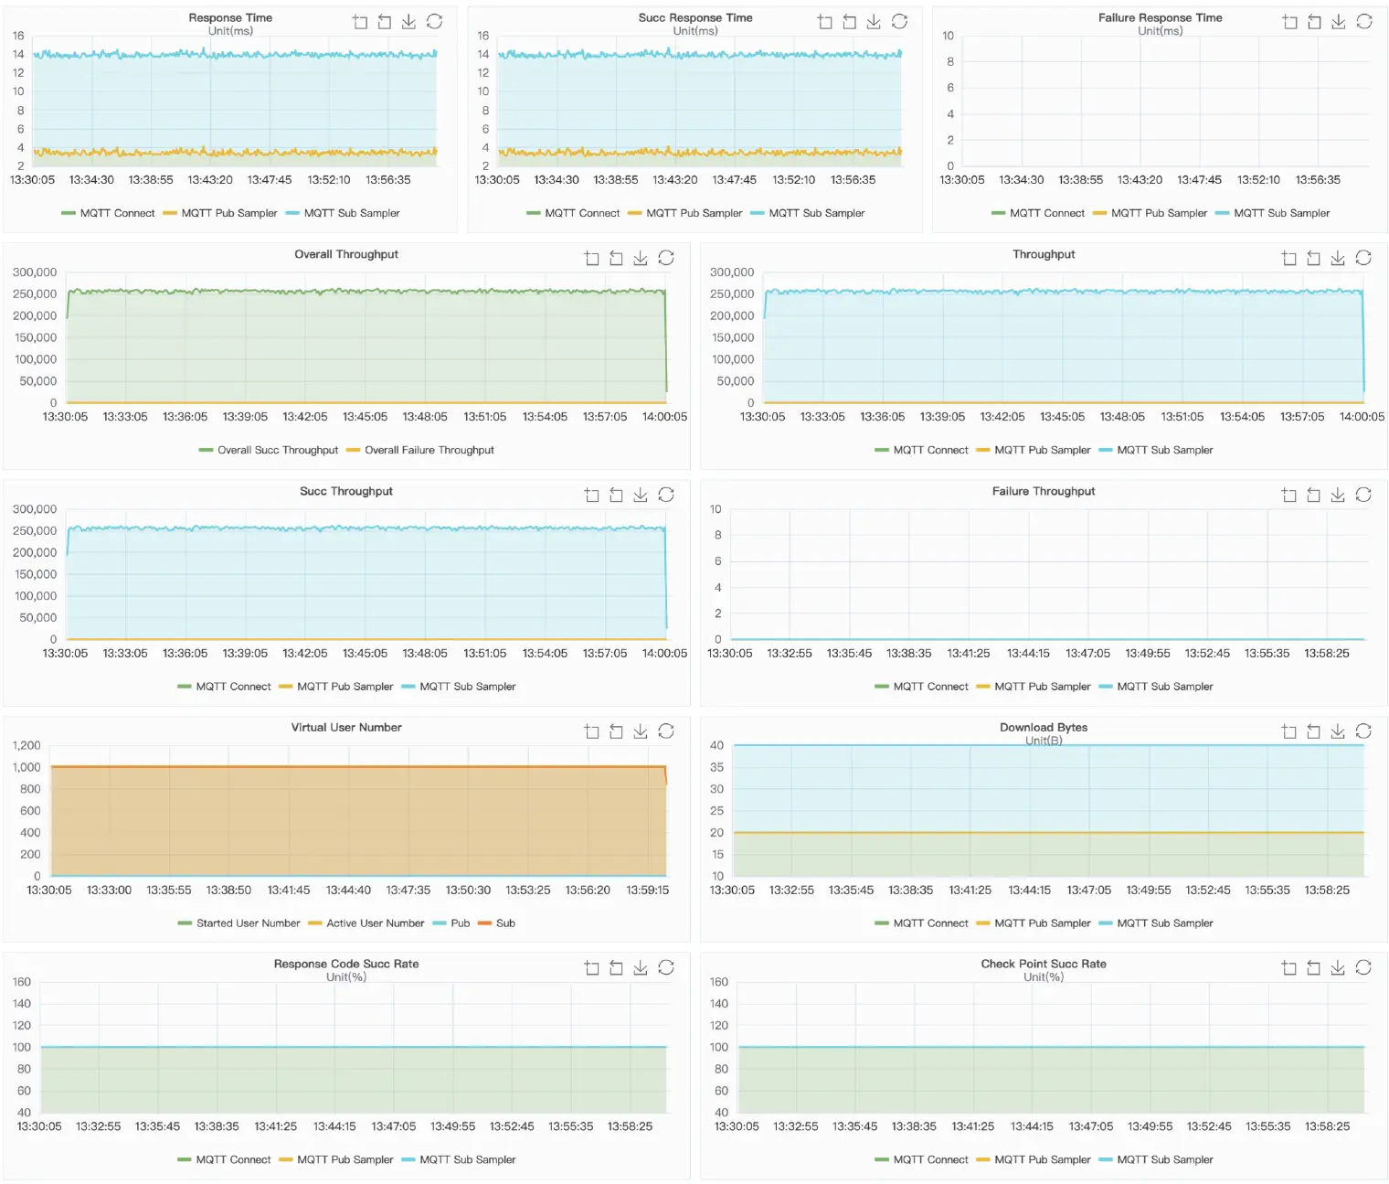Restore Response Code Succ Rate chart

[666, 967]
